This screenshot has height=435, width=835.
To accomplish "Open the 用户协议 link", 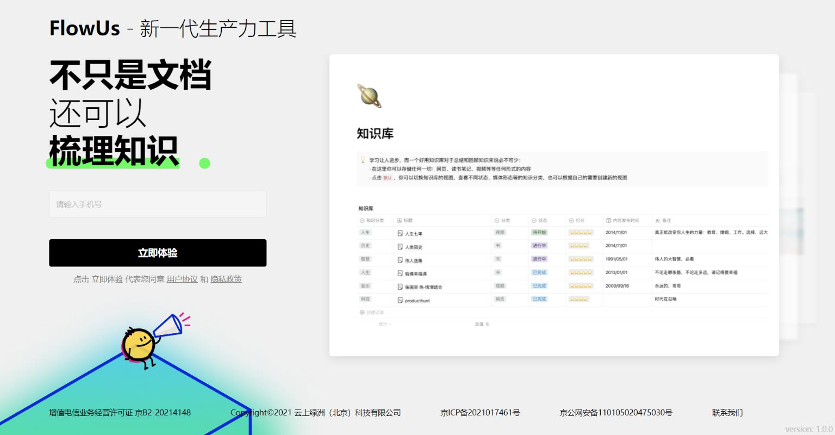I will 182,279.
